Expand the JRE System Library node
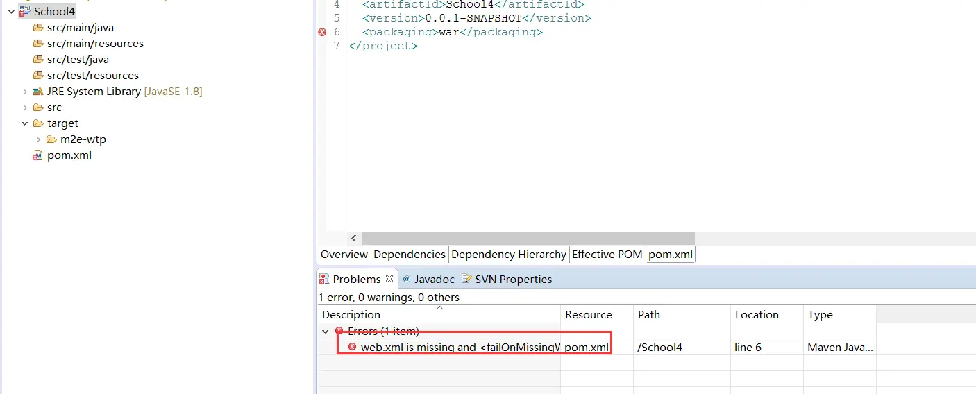 tap(24, 92)
